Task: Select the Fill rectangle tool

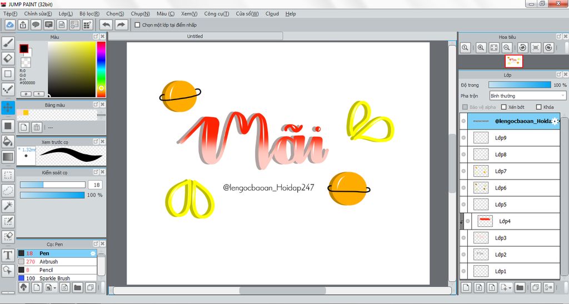Action: tap(8, 126)
